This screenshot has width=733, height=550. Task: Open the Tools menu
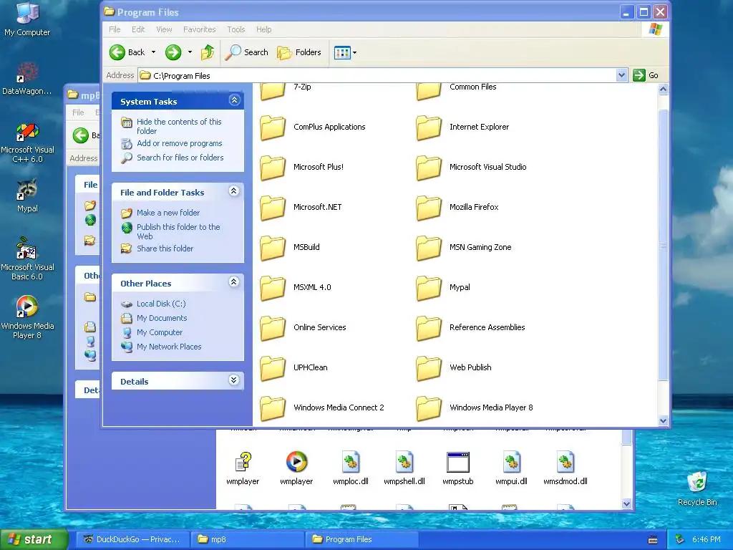pyautogui.click(x=236, y=29)
